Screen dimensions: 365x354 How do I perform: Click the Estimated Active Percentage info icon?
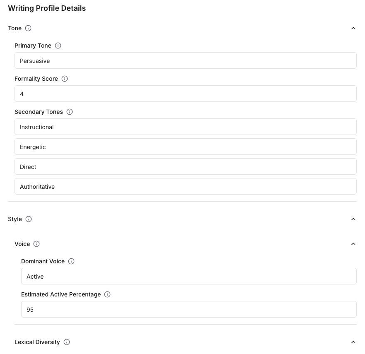click(107, 294)
